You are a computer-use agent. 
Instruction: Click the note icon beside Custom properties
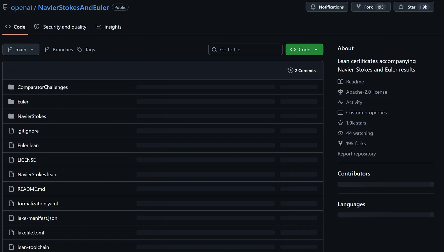click(x=340, y=113)
